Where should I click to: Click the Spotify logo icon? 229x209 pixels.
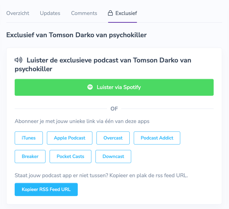pos(90,87)
